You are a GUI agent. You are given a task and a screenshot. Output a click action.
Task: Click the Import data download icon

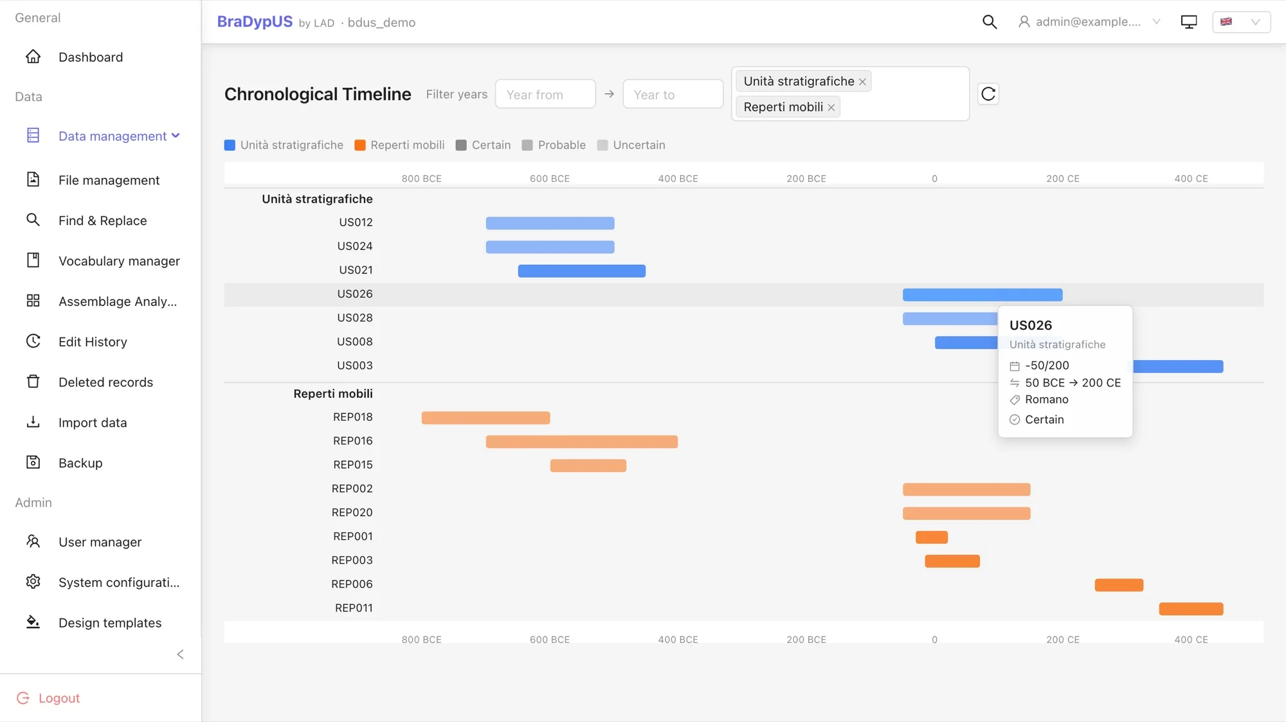[x=33, y=422]
